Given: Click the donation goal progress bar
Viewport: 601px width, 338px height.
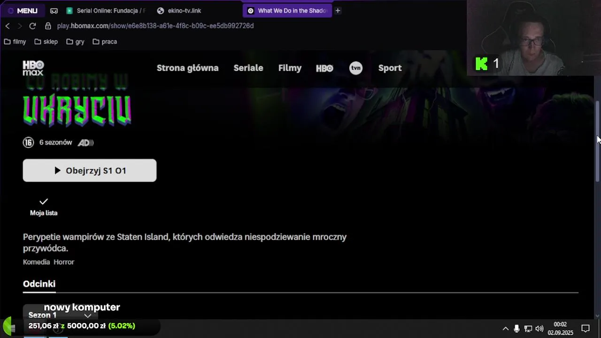Looking at the screenshot, I should coord(82,326).
